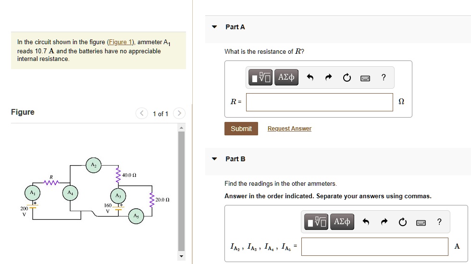Undo last entry in Part B
The image size is (471, 264).
[366, 222]
